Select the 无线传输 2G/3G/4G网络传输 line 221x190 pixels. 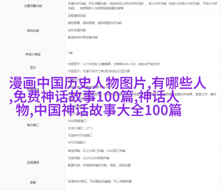click(x=89, y=158)
